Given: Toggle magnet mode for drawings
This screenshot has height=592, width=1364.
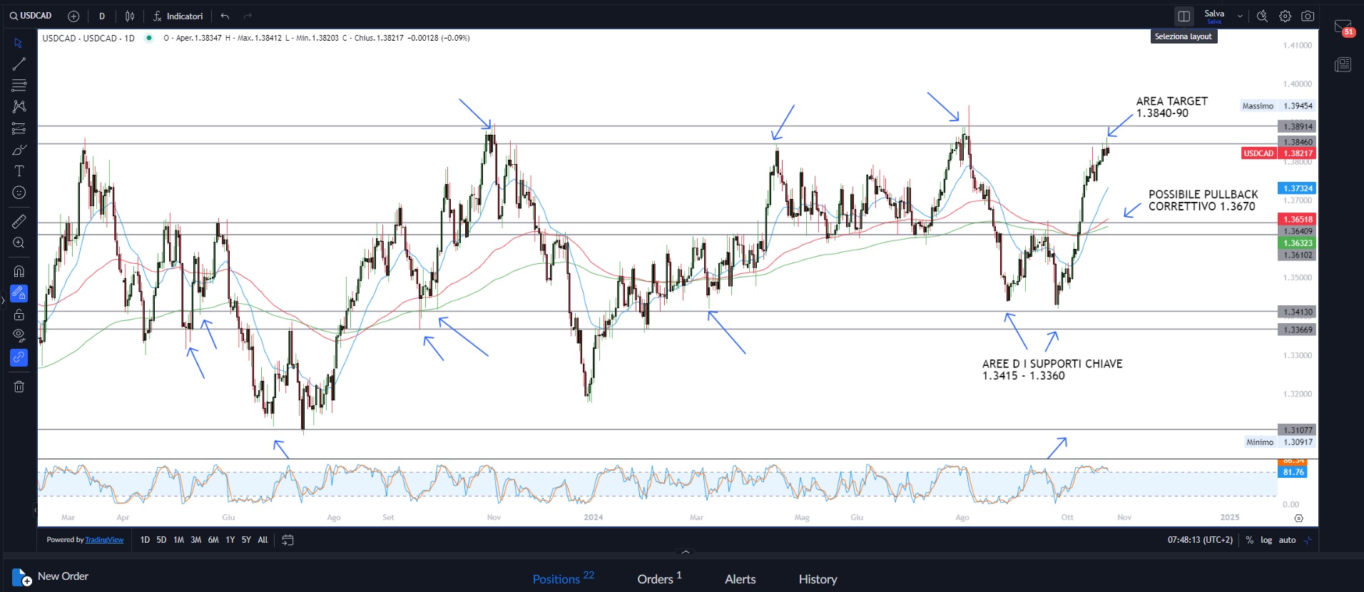Looking at the screenshot, I should [19, 271].
